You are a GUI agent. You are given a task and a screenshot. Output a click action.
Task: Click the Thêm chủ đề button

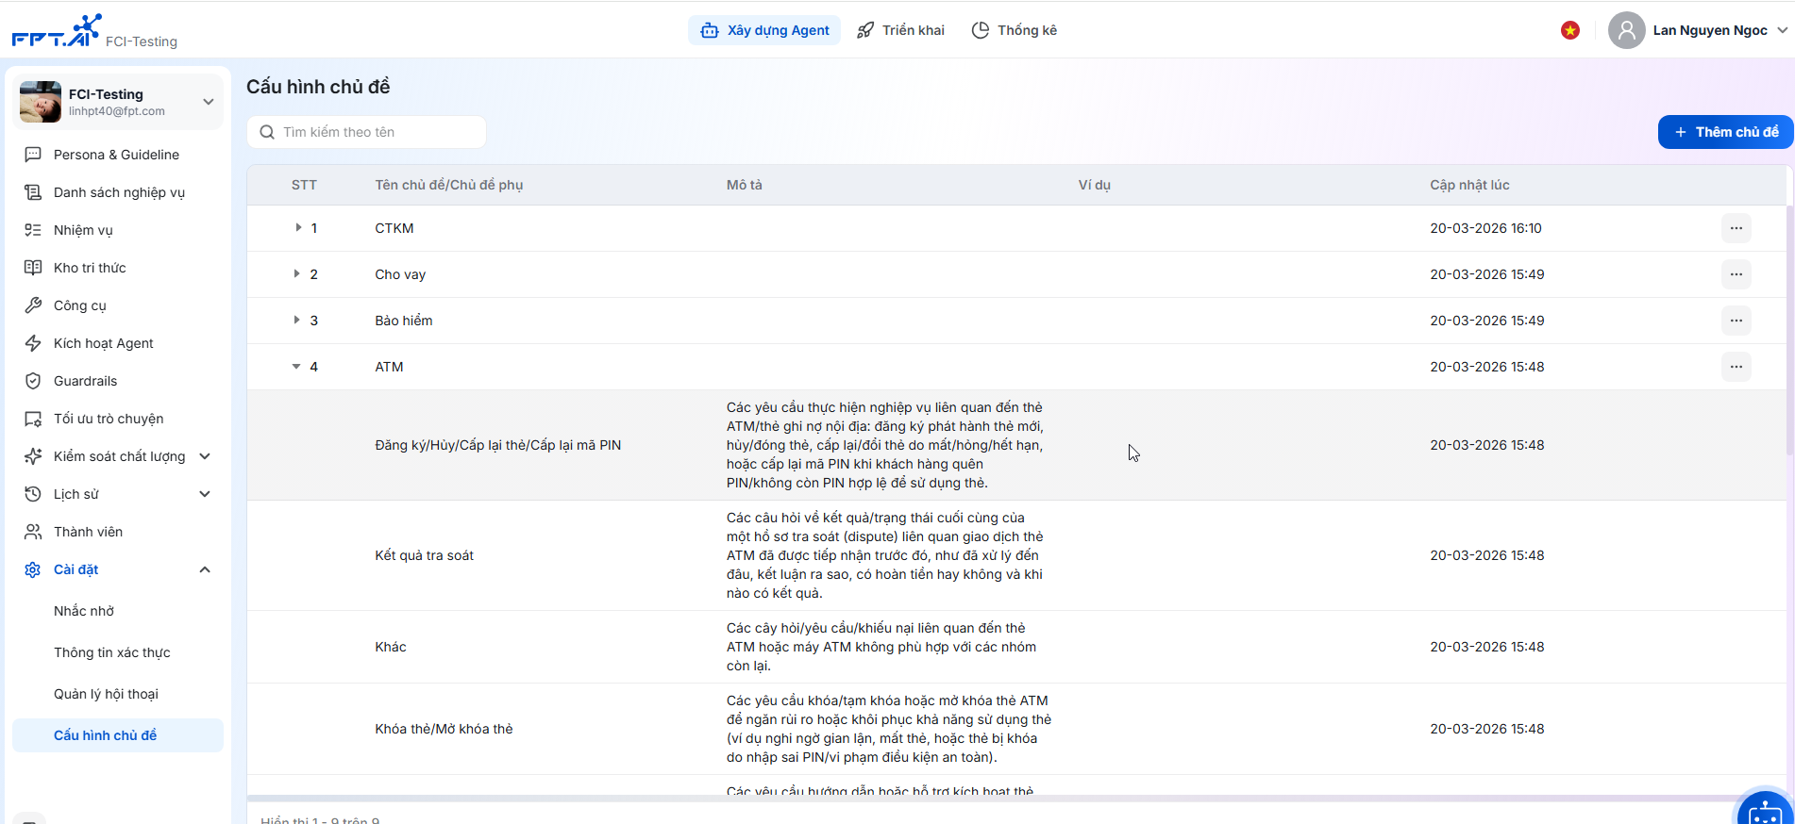point(1725,132)
